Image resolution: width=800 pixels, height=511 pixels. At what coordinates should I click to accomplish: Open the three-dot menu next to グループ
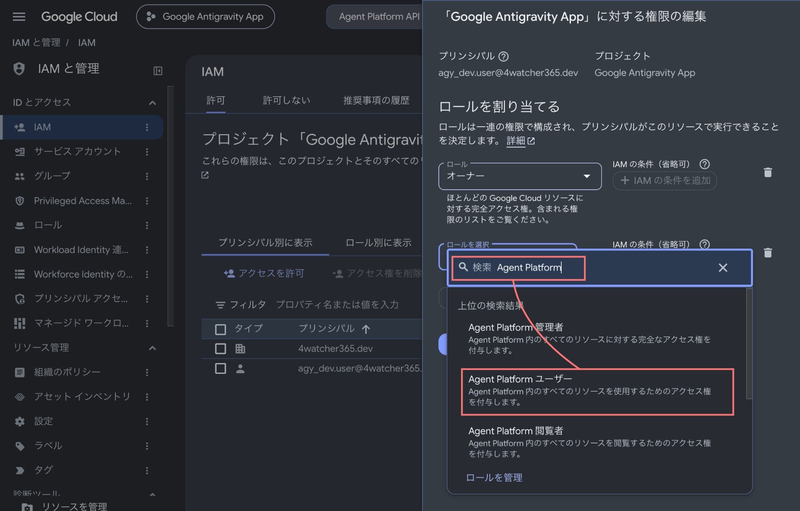click(147, 176)
